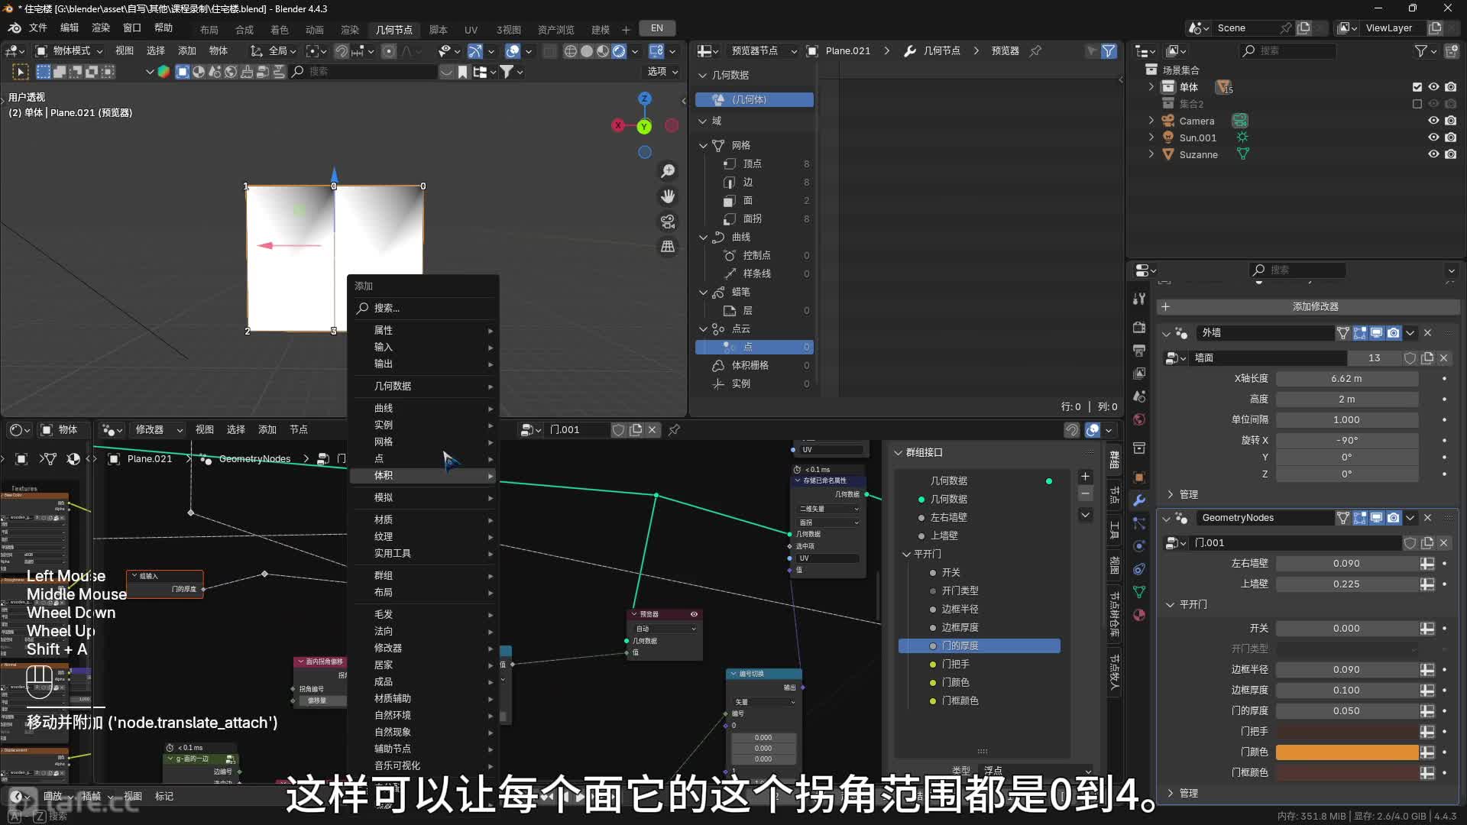Toggle fake user shield for 门.001 node group

[619, 429]
